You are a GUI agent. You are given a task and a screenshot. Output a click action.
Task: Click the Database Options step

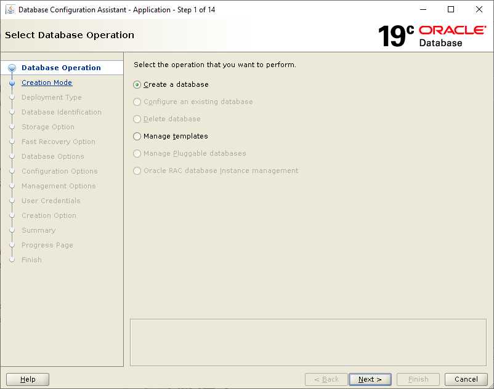click(x=52, y=156)
